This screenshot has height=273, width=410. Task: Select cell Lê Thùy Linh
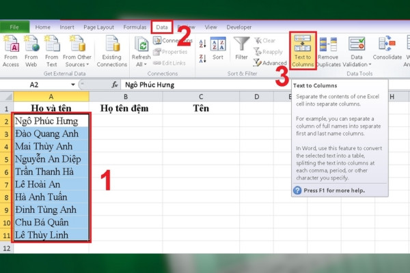[51, 235]
